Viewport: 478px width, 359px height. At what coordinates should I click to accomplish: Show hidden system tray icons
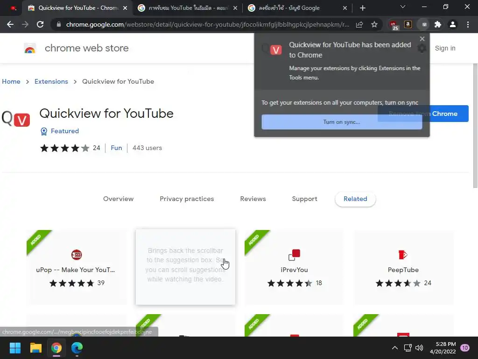pos(395,348)
